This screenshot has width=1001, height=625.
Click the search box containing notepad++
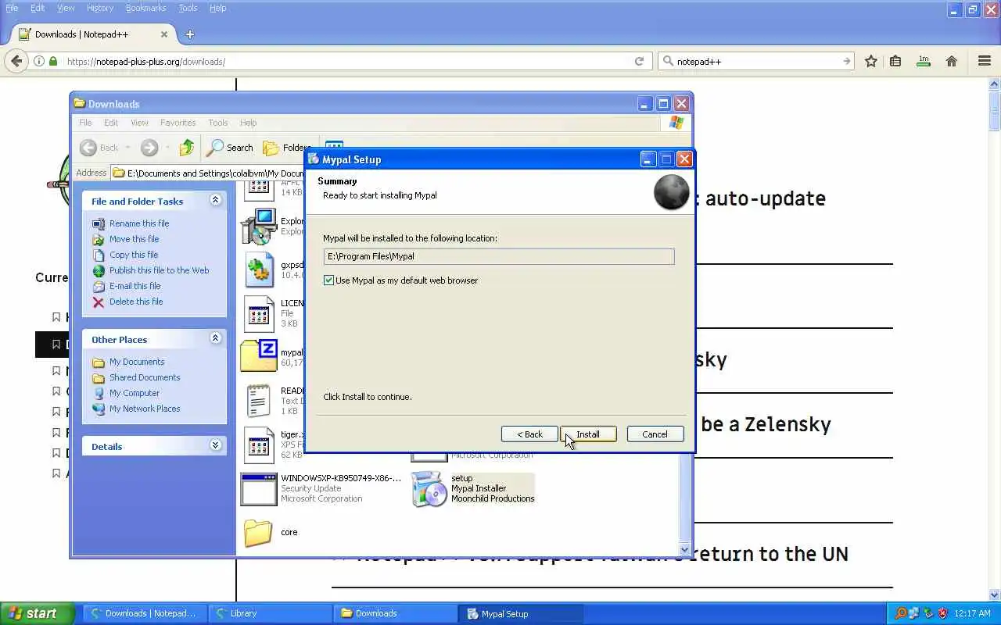coord(757,61)
